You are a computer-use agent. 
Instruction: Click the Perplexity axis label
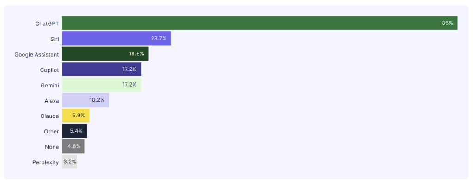(46, 162)
